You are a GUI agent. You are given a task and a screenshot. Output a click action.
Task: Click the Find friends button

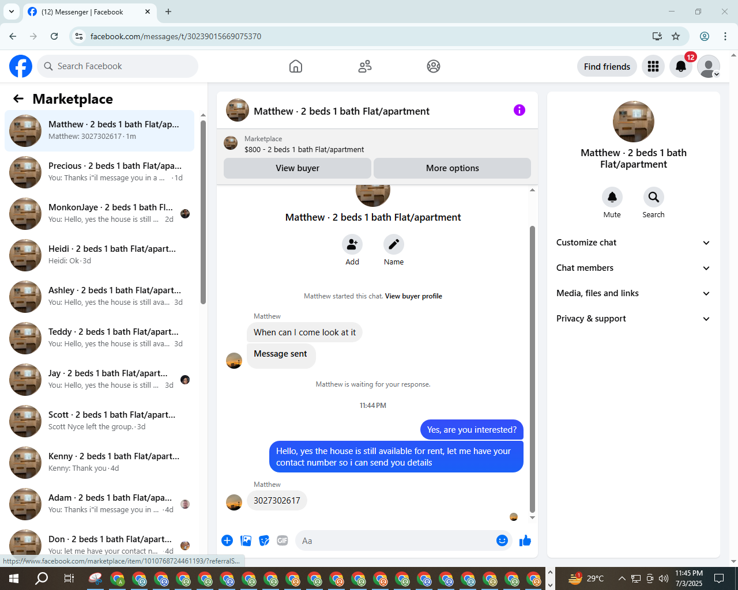[x=607, y=66]
